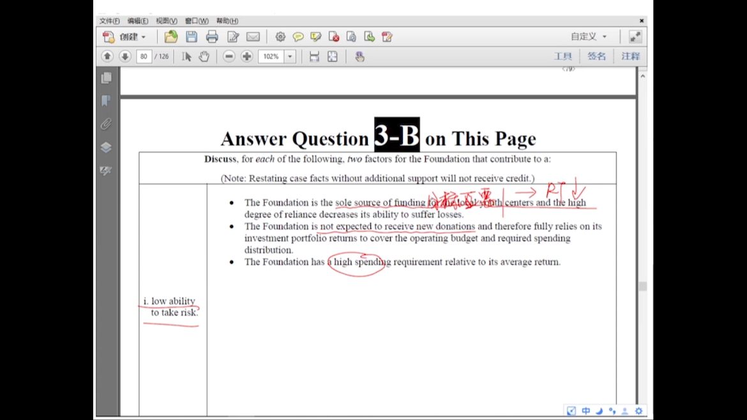The width and height of the screenshot is (747, 420).
Task: Open the page thumbnails panel
Action: (x=106, y=78)
